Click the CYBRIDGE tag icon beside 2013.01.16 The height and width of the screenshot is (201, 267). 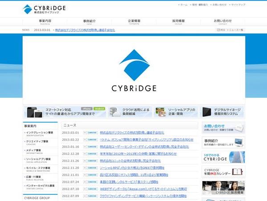pyautogui.click(x=90, y=147)
